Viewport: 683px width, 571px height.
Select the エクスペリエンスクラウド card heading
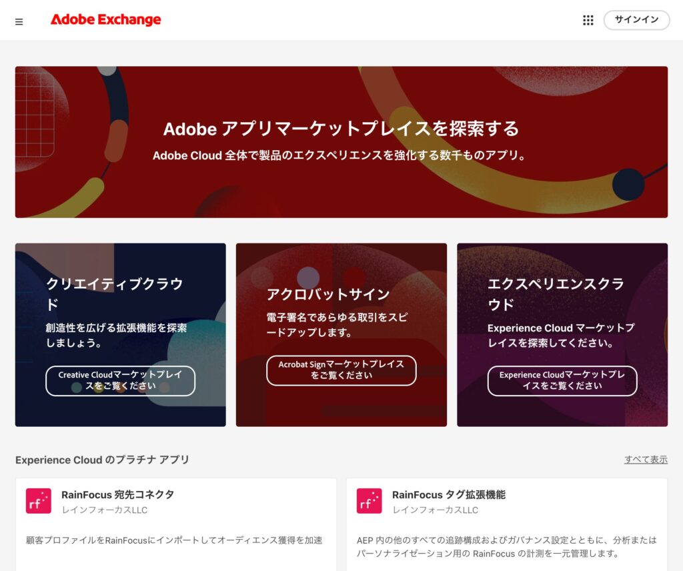[556, 294]
